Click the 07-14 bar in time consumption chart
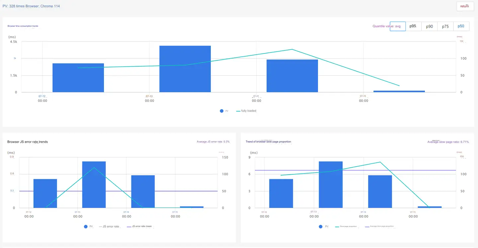The width and height of the screenshot is (478, 248). [x=292, y=76]
